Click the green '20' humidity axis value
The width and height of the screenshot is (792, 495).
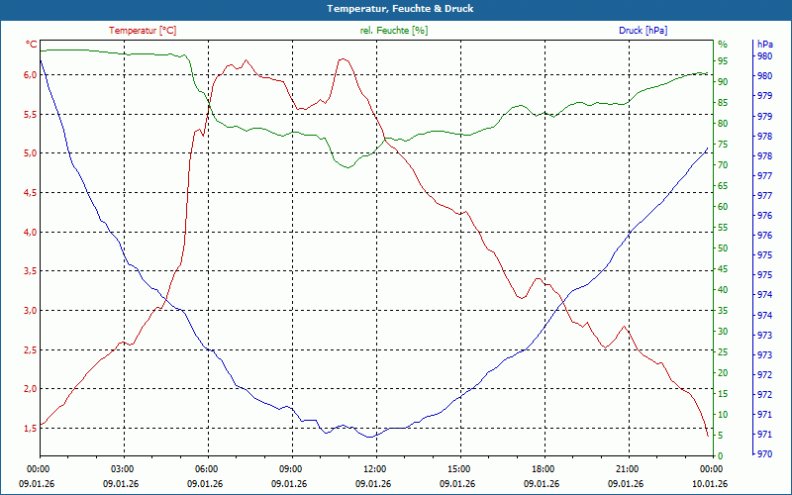coord(723,373)
